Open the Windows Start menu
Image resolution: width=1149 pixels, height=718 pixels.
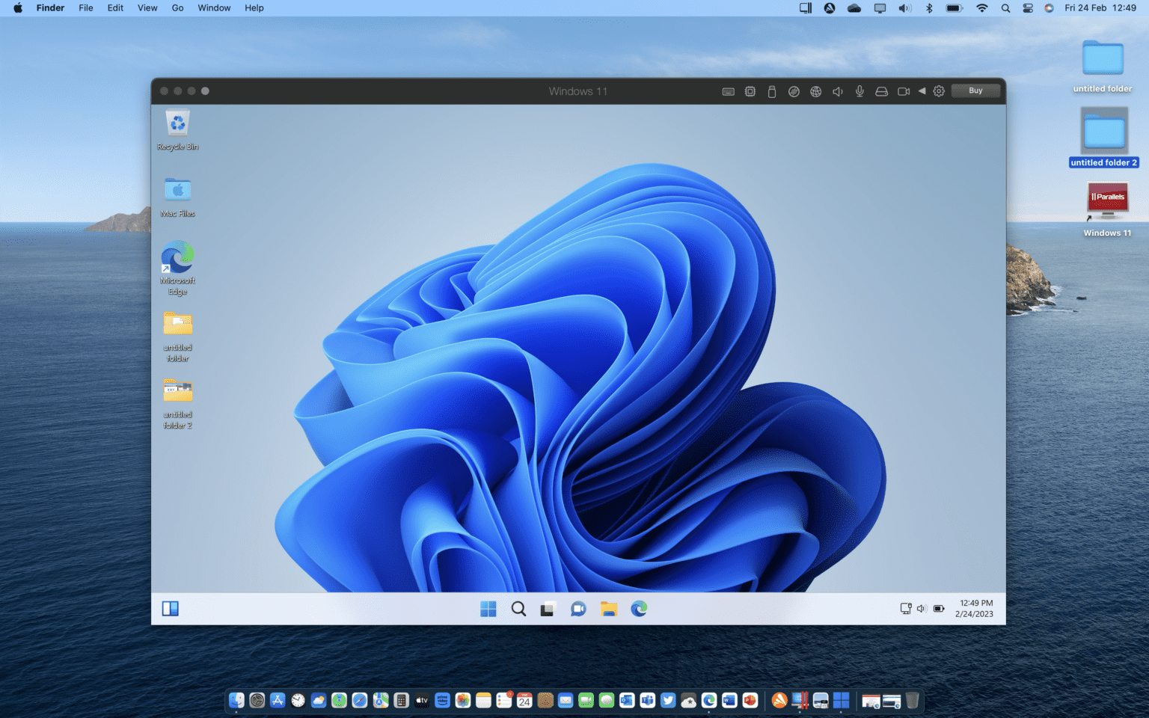(x=488, y=609)
